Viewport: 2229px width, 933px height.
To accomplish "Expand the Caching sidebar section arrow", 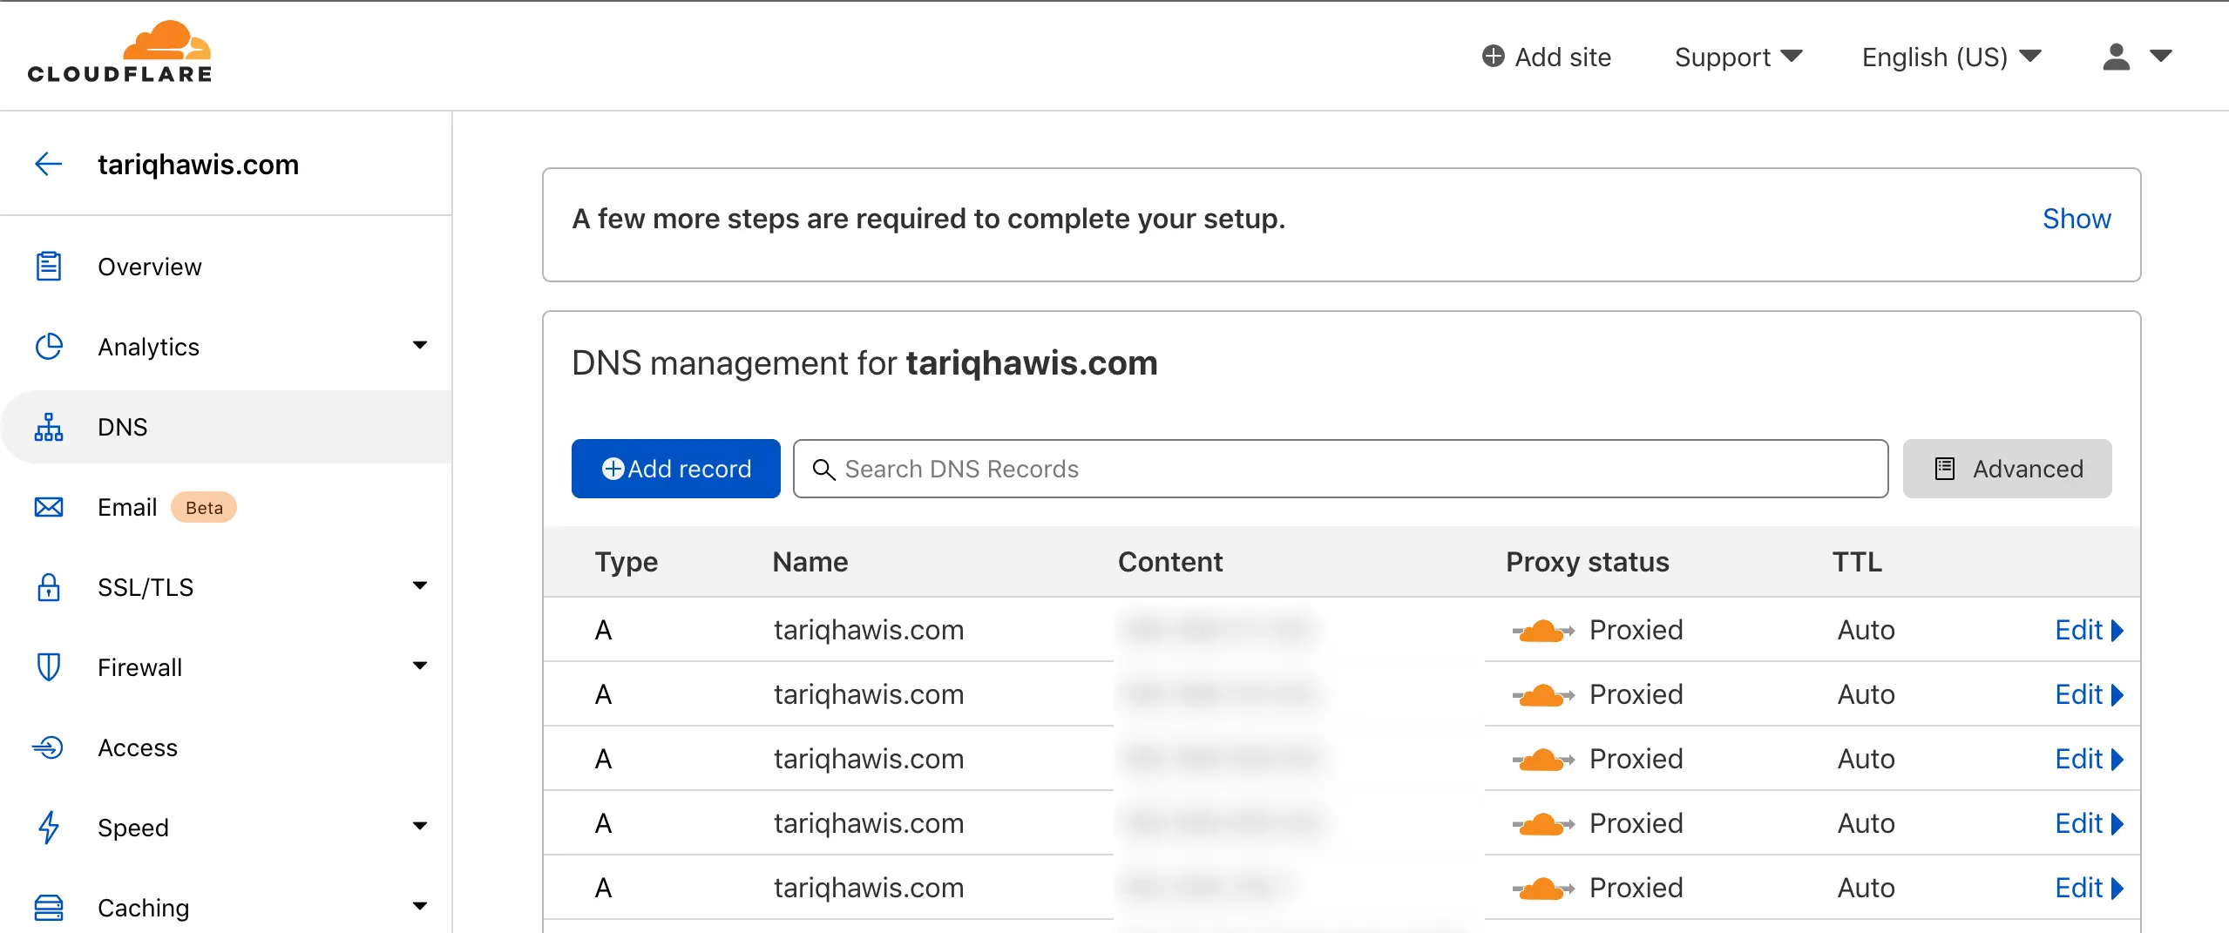I will pyautogui.click(x=420, y=906).
